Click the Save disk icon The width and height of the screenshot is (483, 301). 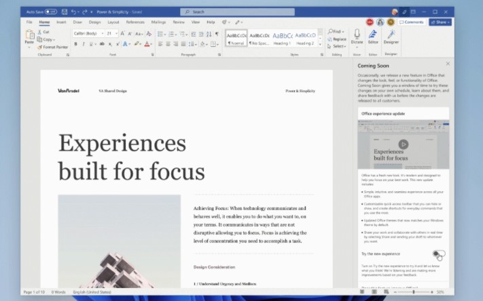64,12
